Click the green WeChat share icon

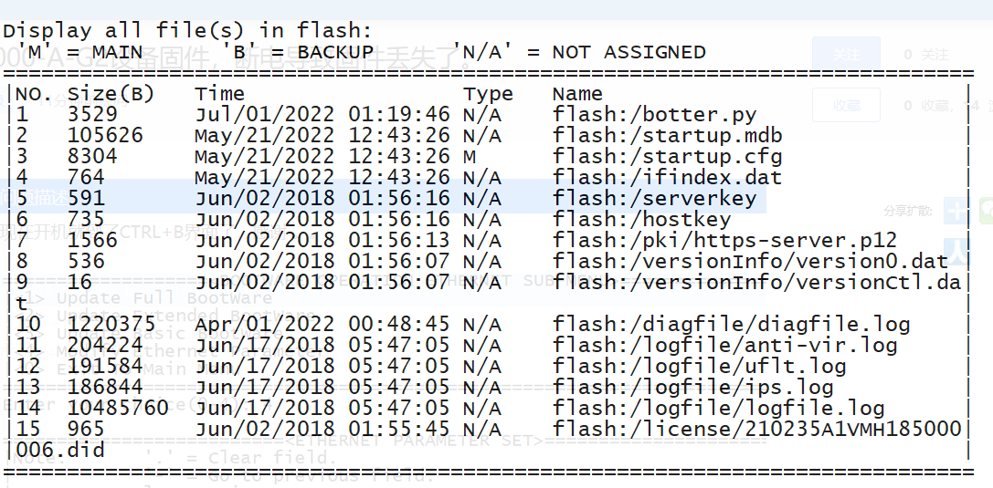click(985, 210)
